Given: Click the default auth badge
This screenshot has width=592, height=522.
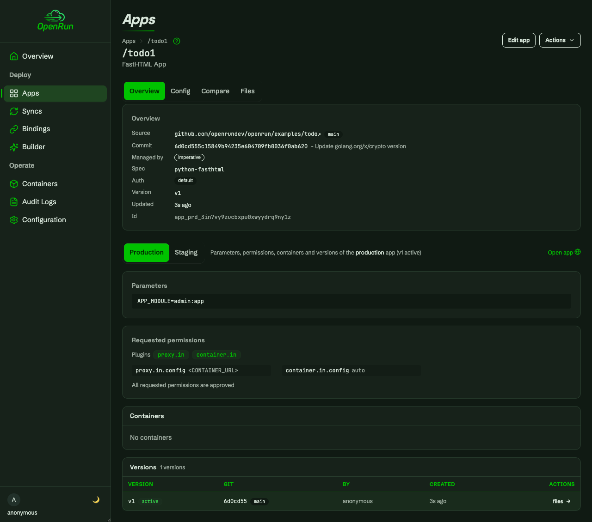Looking at the screenshot, I should [x=185, y=181].
